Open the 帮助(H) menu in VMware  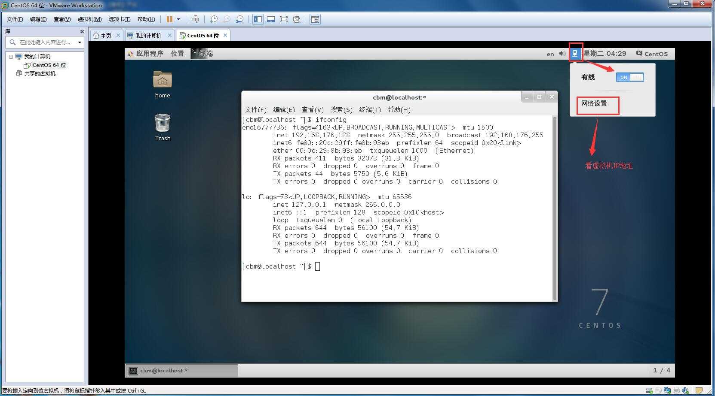pyautogui.click(x=146, y=19)
